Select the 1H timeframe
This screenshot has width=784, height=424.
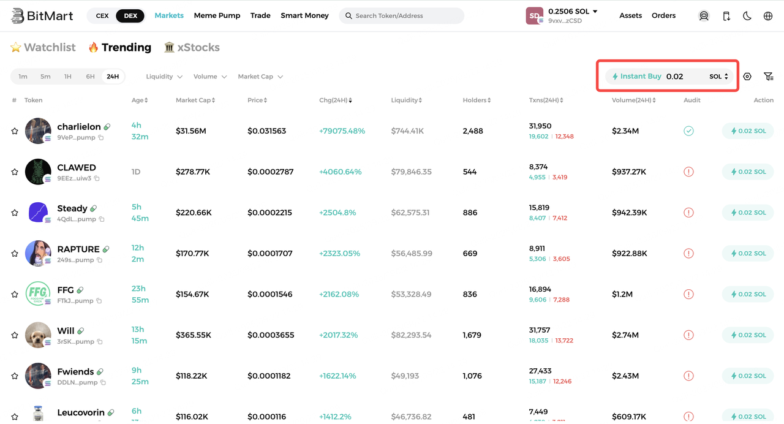[68, 77]
